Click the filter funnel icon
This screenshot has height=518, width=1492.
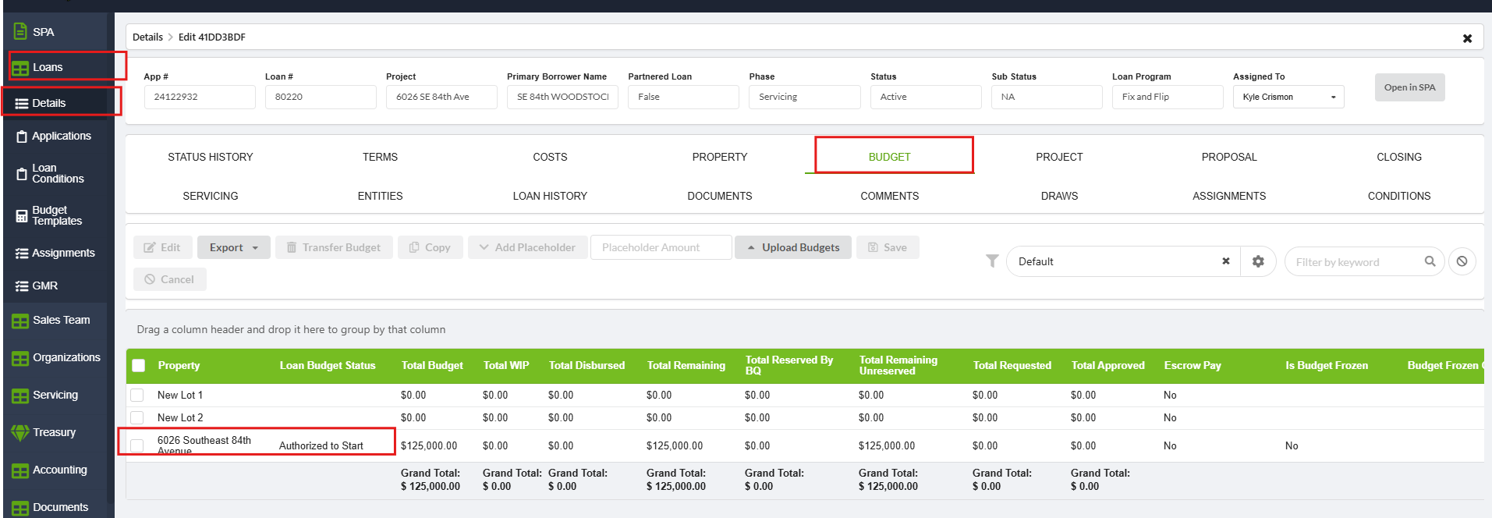point(992,261)
